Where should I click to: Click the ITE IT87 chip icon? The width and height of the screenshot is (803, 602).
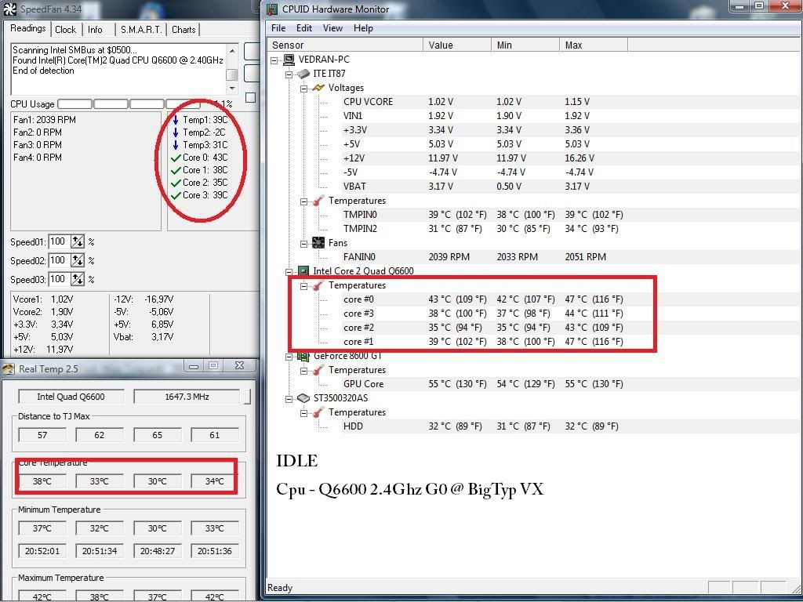303,74
